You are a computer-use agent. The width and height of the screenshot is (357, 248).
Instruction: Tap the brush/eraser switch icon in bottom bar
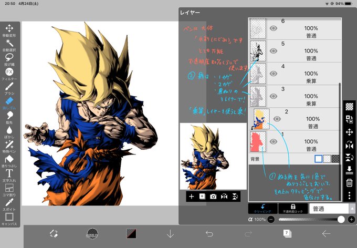[x=54, y=234]
